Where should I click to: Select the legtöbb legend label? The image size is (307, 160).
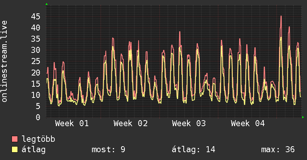tap(38, 139)
